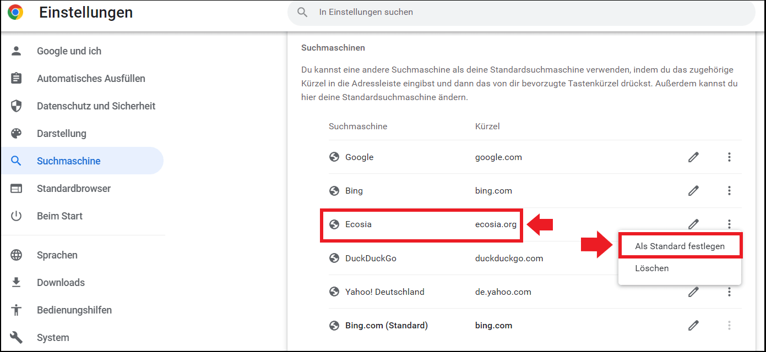Click the globe icon beside Yahoo! Deutschland
This screenshot has width=766, height=352.
(334, 292)
